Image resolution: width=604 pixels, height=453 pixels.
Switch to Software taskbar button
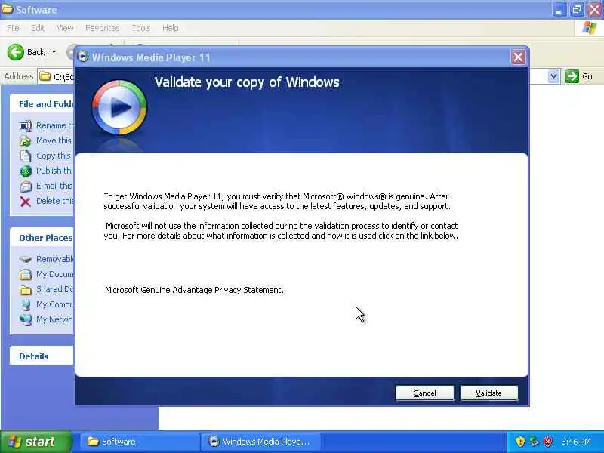[139, 442]
